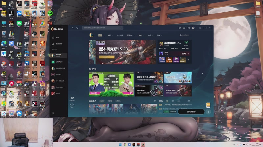The height and width of the screenshot is (147, 263).
Task: Click the Windows Start button on the taskbar
Action: tap(120, 144)
